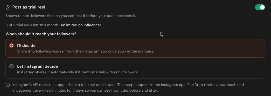The height and width of the screenshot is (96, 271).
Task: Click the Post as trial reel heading
Action: tap(29, 7)
